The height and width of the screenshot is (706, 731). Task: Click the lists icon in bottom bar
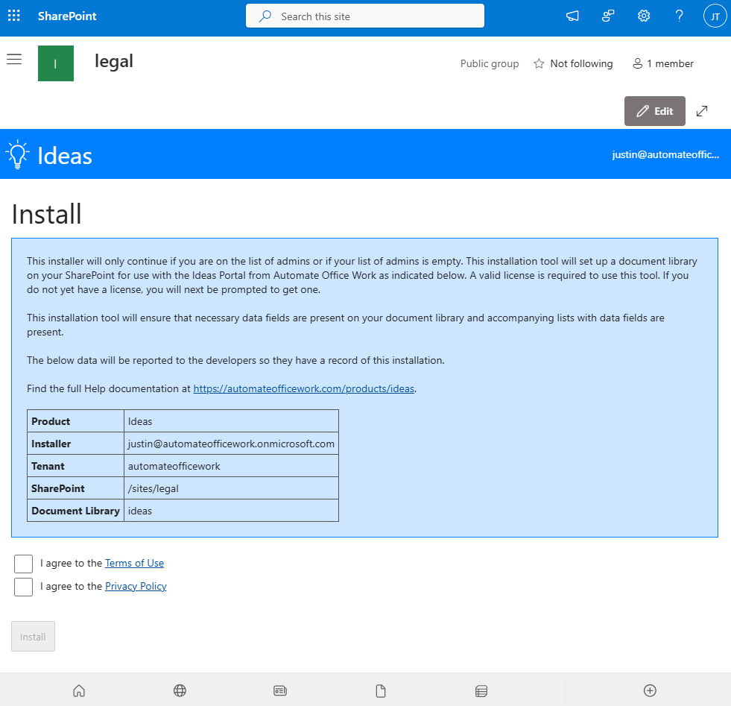481,691
